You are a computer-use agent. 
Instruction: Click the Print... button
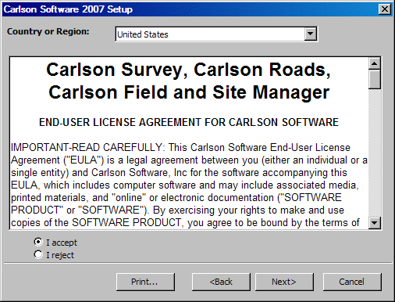click(145, 282)
